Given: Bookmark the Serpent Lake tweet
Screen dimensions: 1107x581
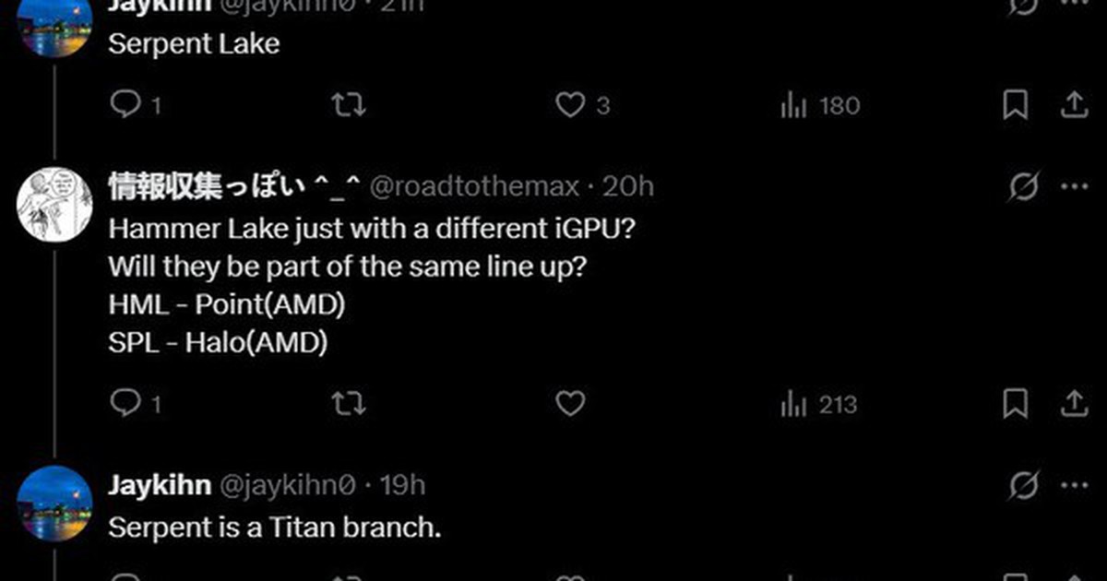Looking at the screenshot, I should coord(1016,105).
